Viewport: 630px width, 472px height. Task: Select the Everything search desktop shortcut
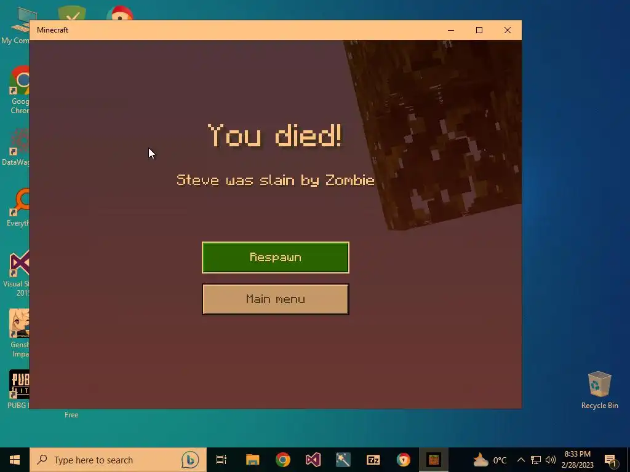(x=18, y=208)
